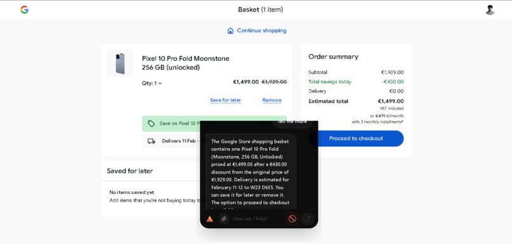Click the Save for later link
Viewport: 512px width, 244px height.
pyautogui.click(x=226, y=100)
